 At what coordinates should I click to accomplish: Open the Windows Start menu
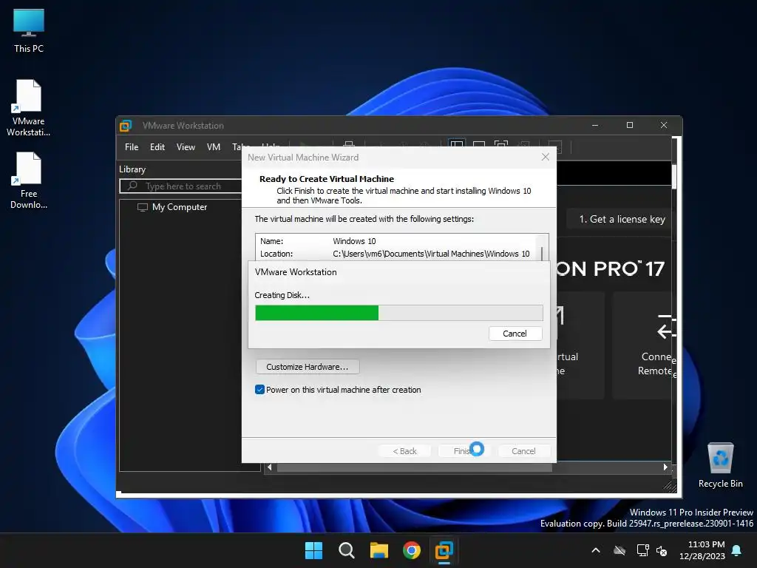(313, 550)
